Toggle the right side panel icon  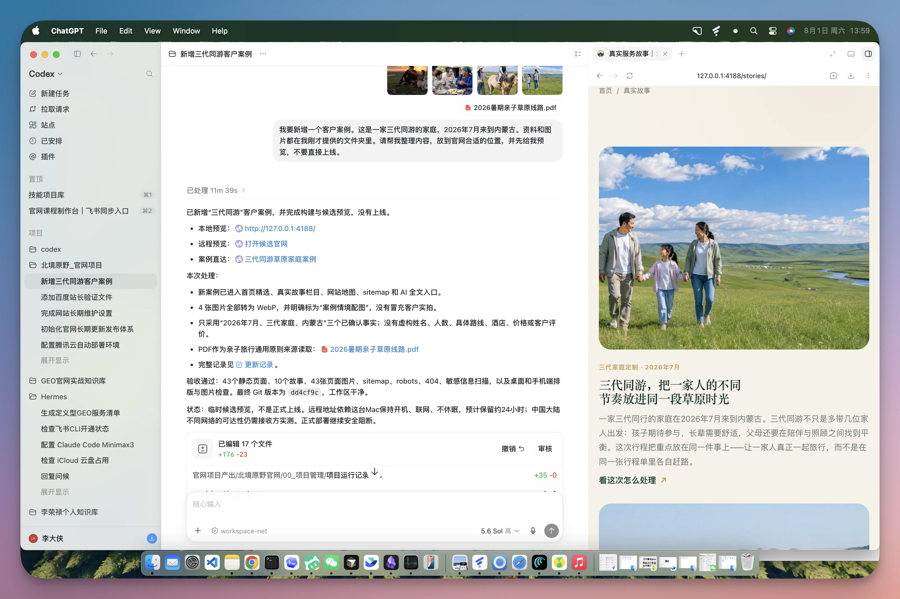tap(868, 54)
